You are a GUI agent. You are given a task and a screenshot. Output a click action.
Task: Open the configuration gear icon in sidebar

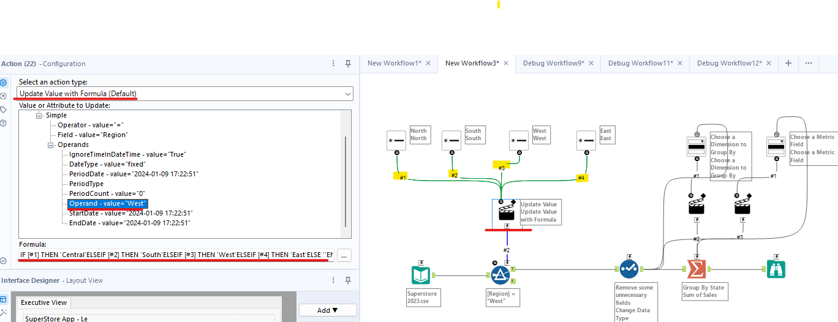(x=4, y=83)
